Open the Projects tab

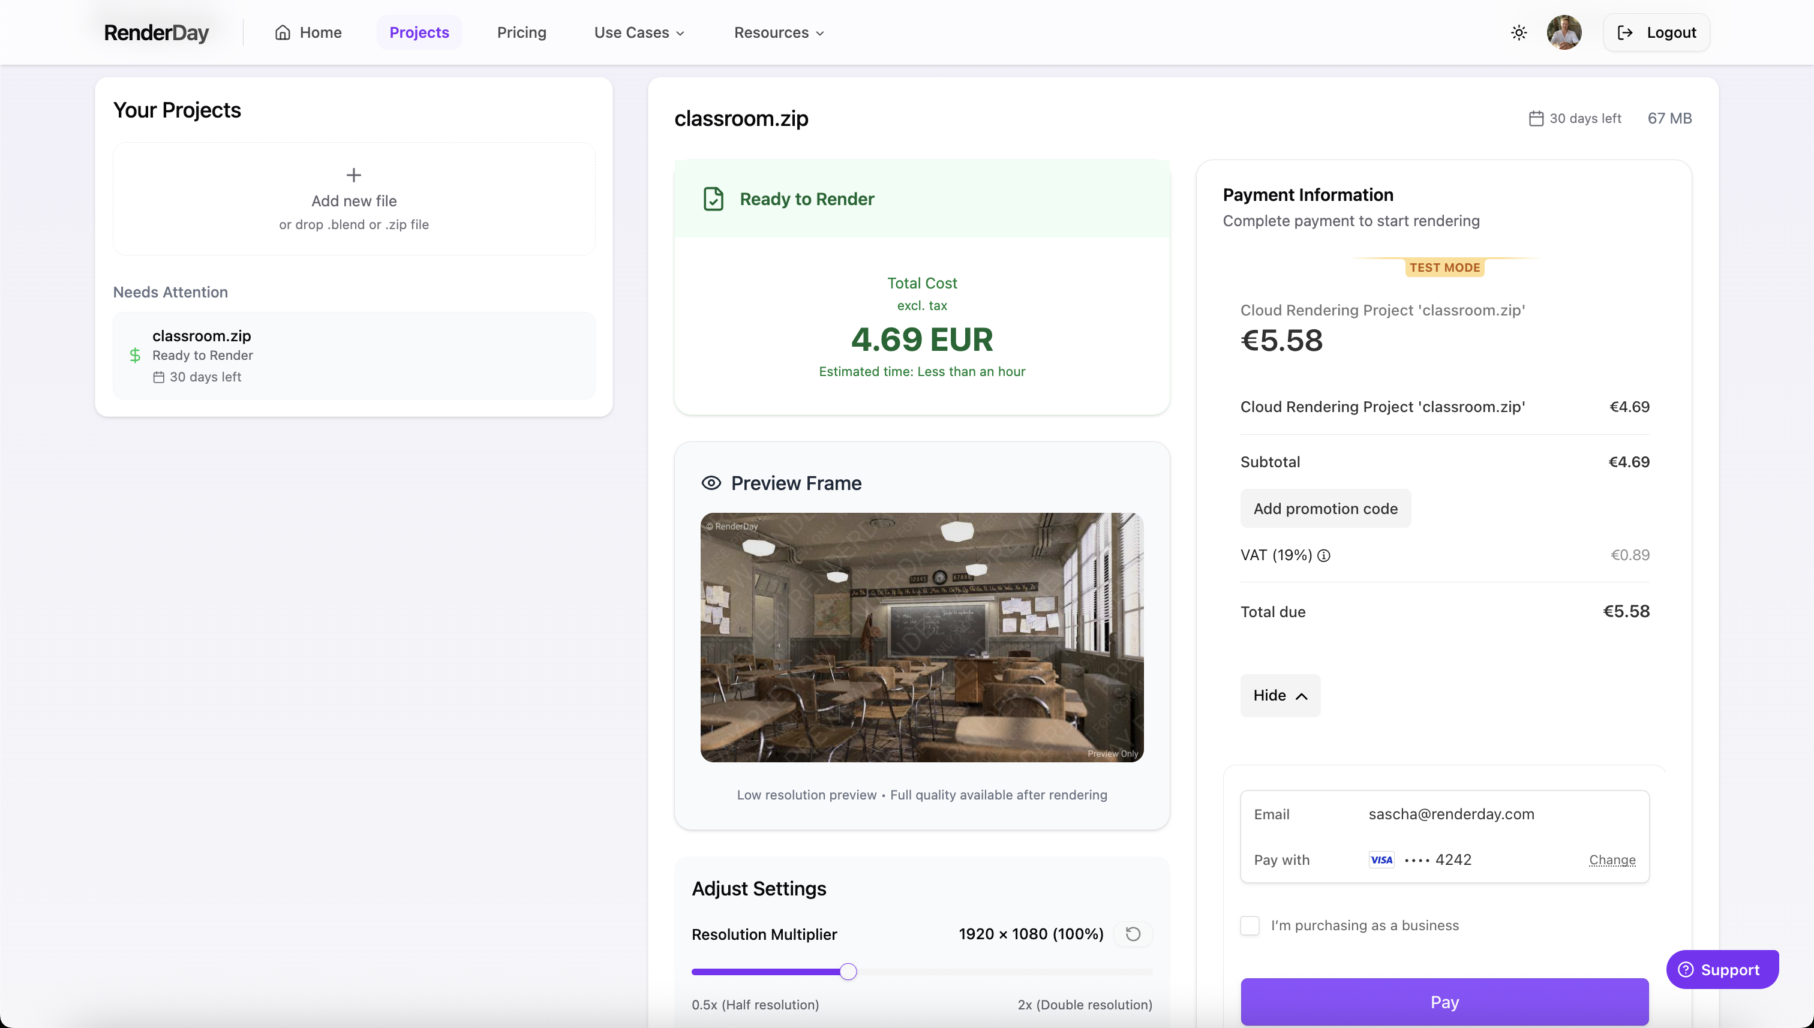pyautogui.click(x=419, y=32)
